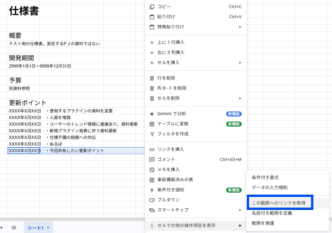
Task: Click the link chain icon
Action: pyautogui.click(x=152, y=149)
